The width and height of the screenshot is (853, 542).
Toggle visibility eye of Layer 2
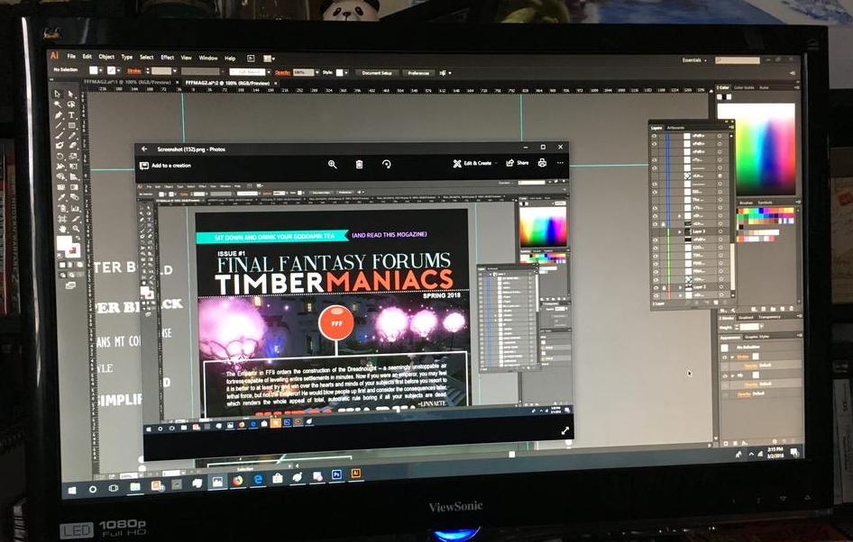coord(655,288)
